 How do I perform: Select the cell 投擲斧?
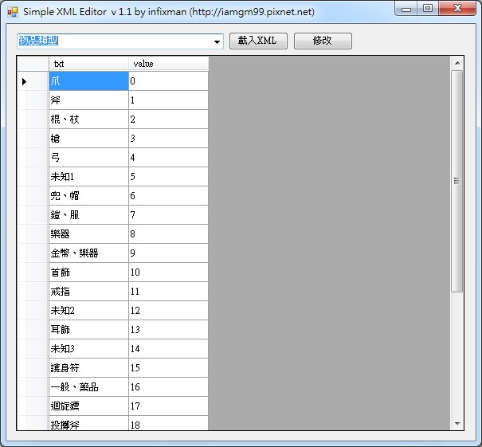click(x=88, y=423)
